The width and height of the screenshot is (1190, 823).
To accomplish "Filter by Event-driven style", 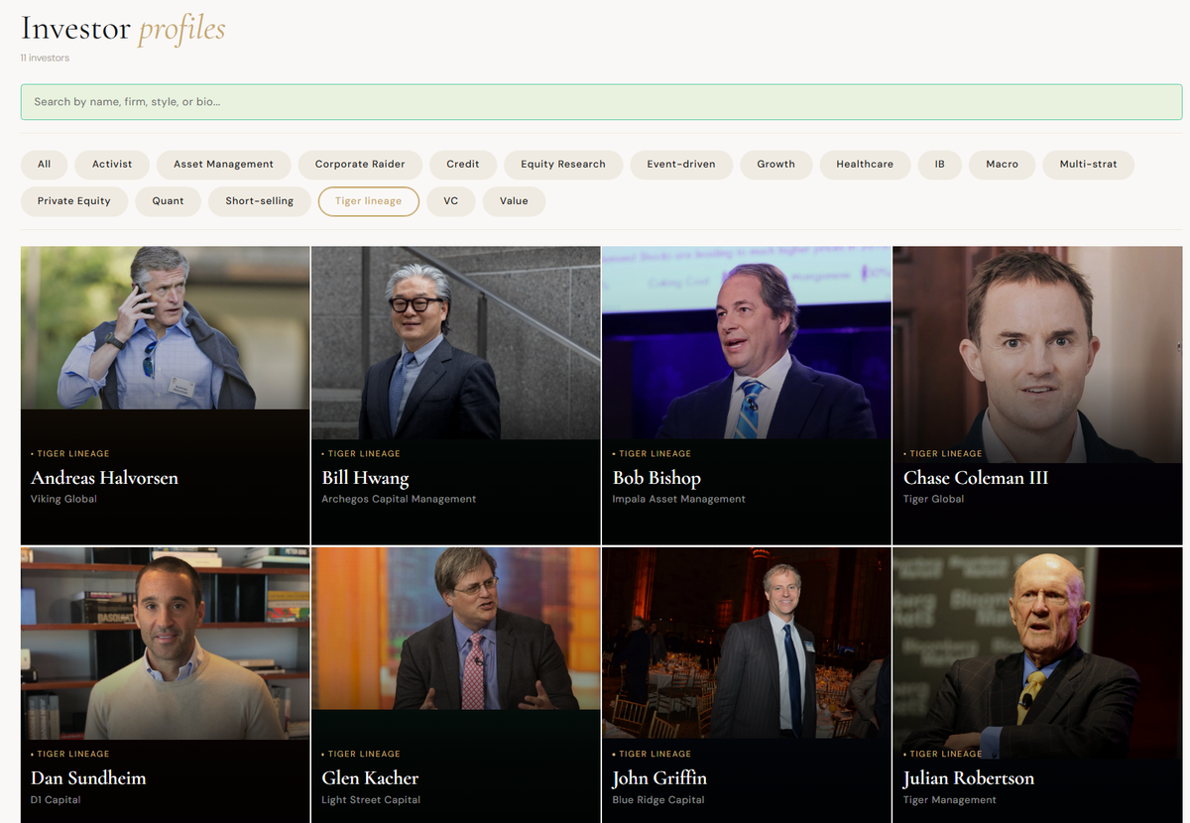I will tap(681, 165).
